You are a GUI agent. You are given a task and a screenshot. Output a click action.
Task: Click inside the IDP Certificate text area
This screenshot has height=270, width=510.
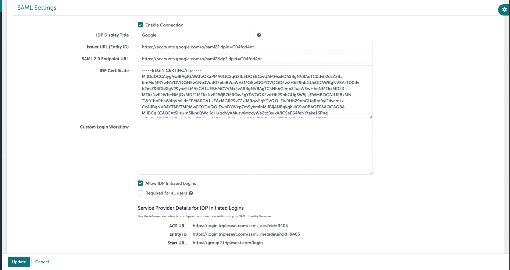tap(255, 92)
